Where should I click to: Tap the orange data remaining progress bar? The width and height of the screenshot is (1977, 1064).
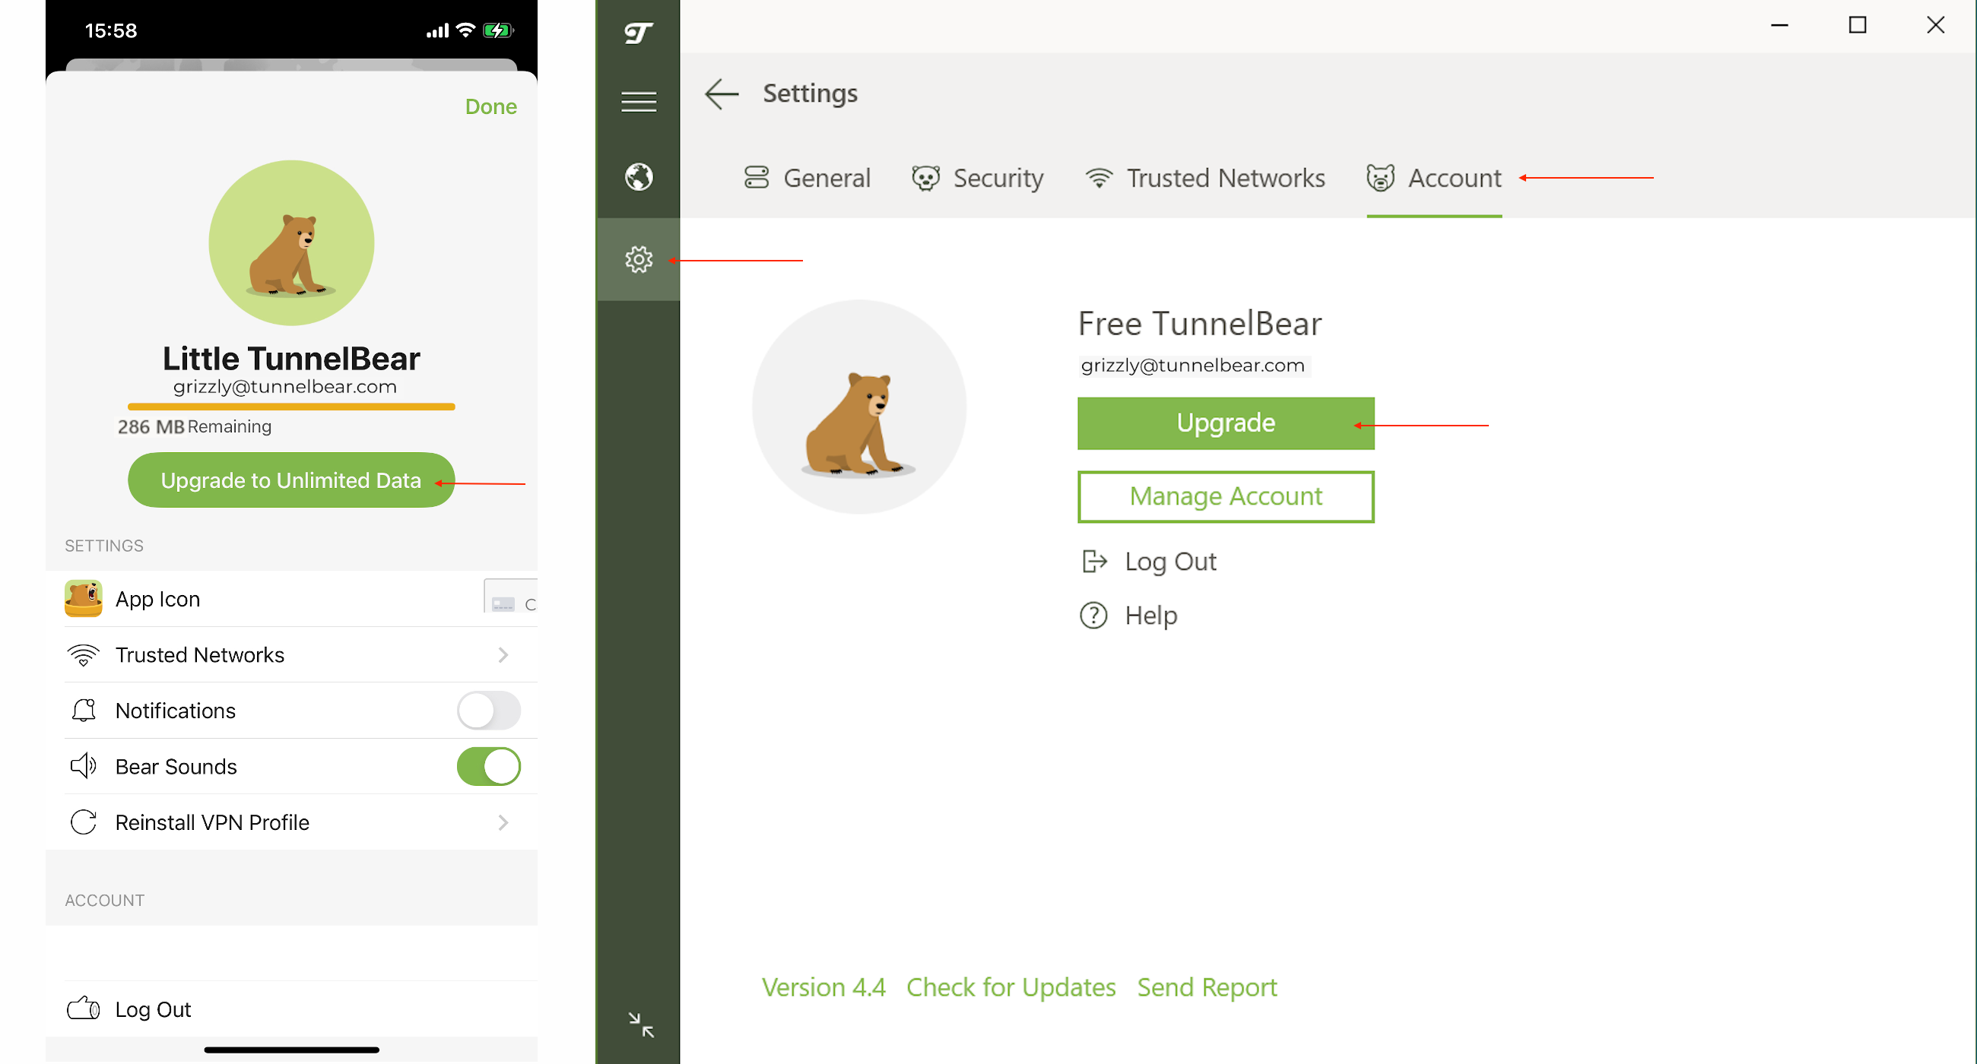point(291,407)
